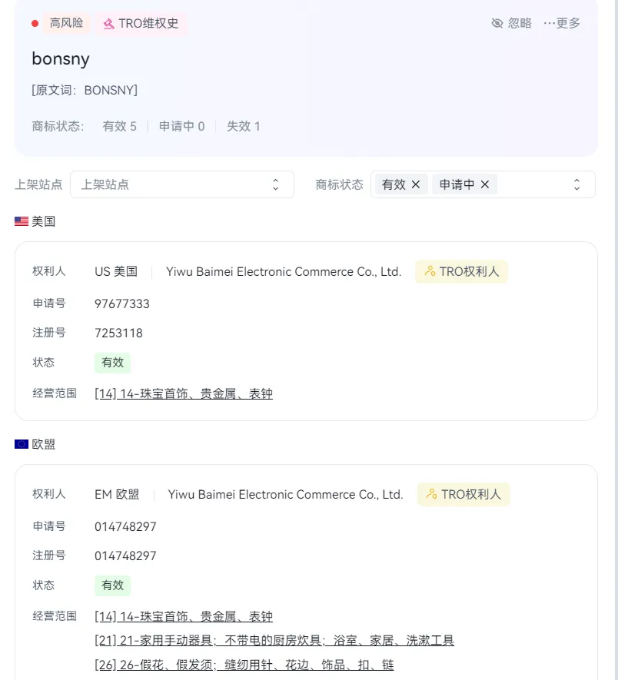Click application number 97677333
Screen dimensions: 618x680
click(122, 304)
